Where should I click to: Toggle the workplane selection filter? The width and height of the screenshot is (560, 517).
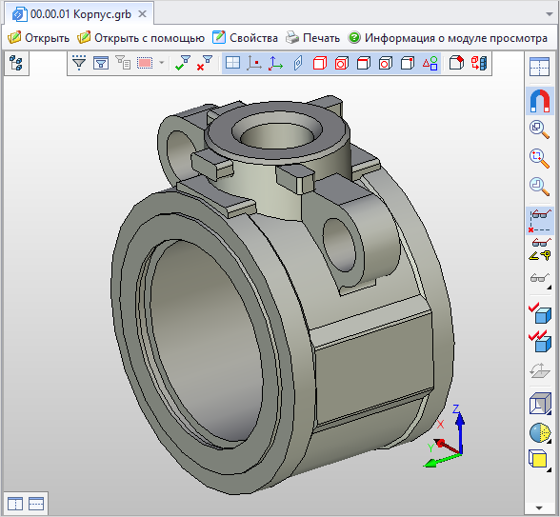coord(232,63)
